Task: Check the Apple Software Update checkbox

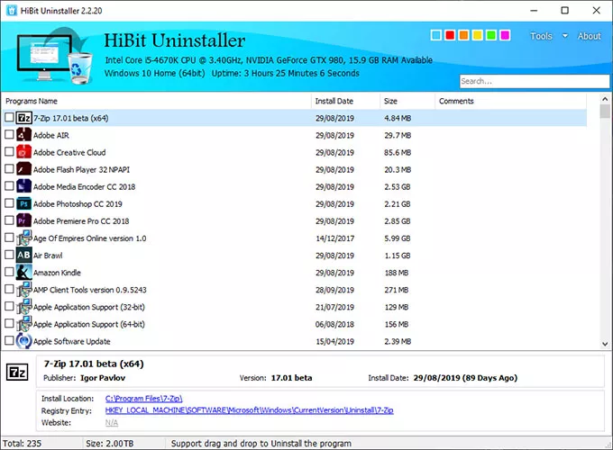Action: [x=9, y=341]
